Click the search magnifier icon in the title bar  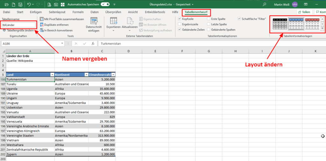(264, 4)
